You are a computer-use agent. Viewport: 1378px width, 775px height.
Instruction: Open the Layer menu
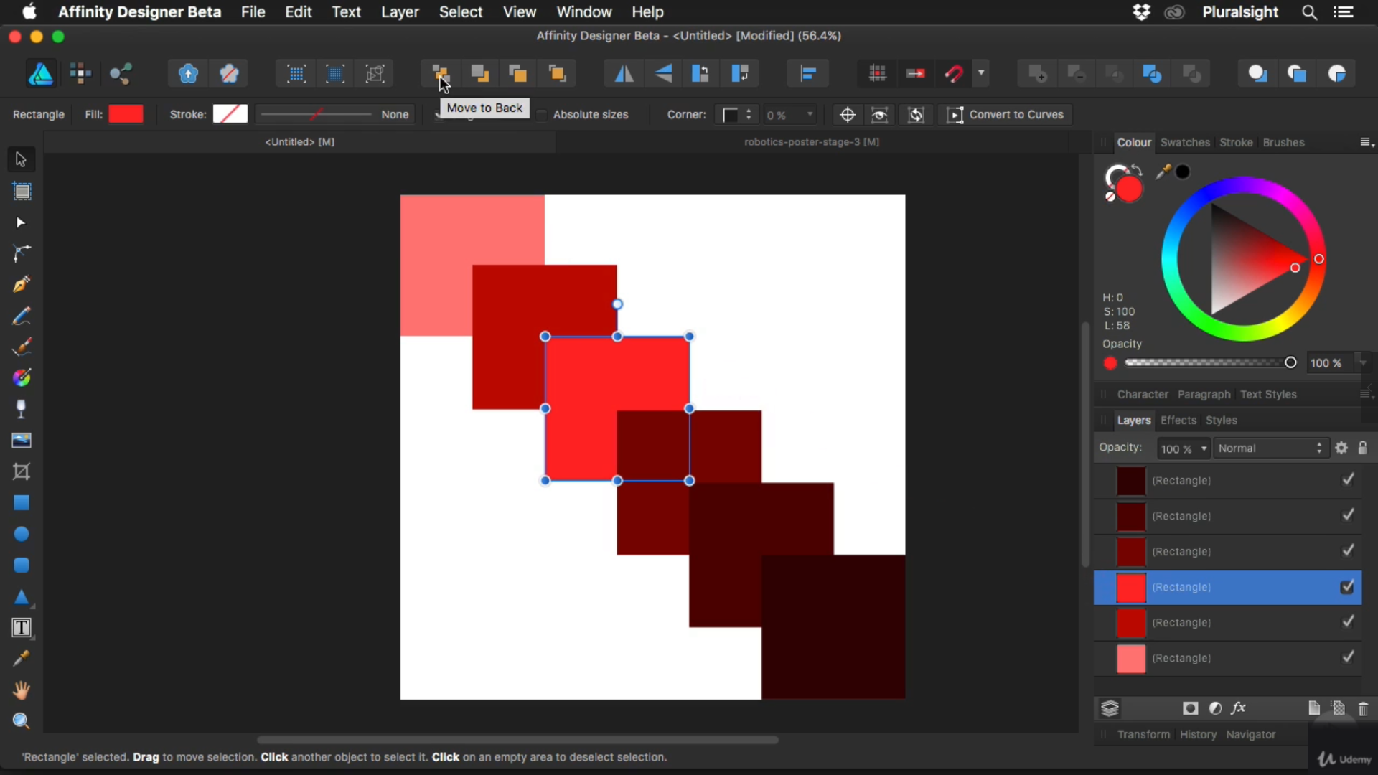coord(400,12)
